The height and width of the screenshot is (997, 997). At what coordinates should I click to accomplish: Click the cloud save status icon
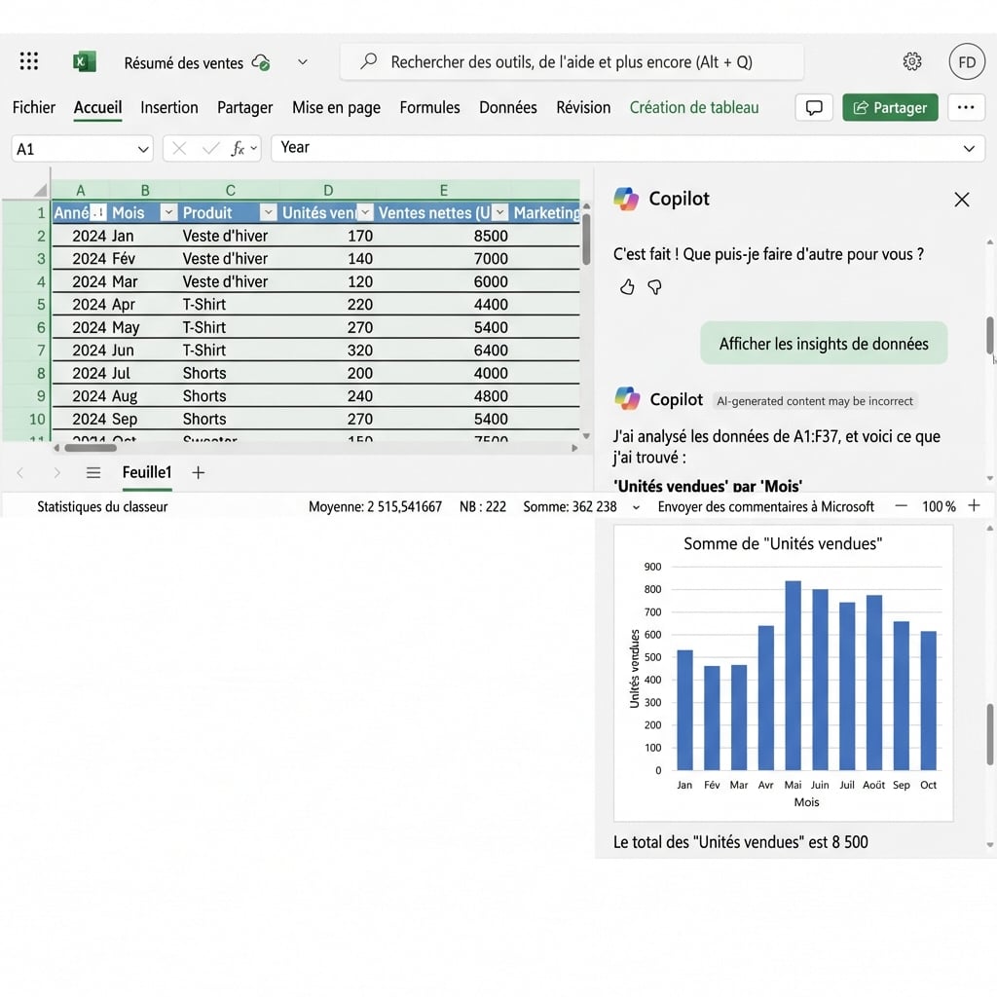(260, 60)
